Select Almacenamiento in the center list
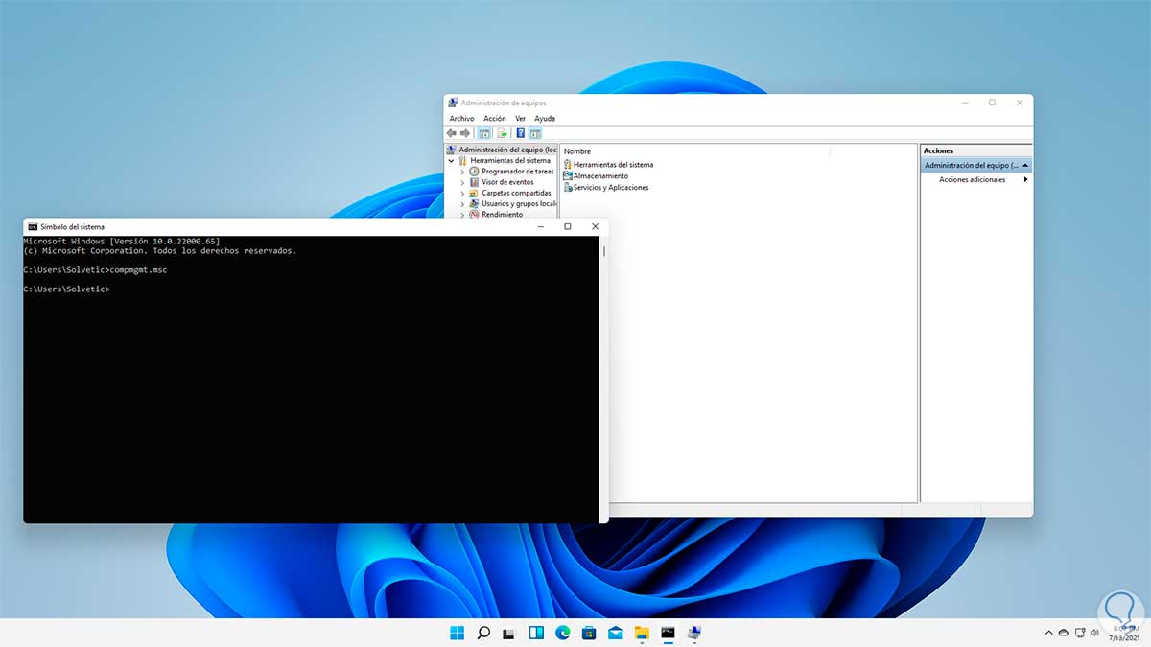The image size is (1151, 647). [600, 176]
